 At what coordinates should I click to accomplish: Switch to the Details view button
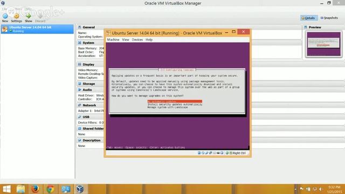click(309, 18)
